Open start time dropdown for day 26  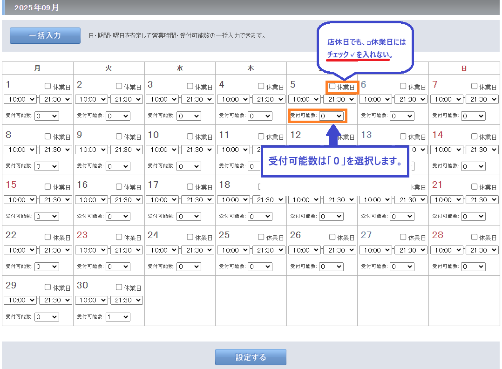(x=305, y=250)
